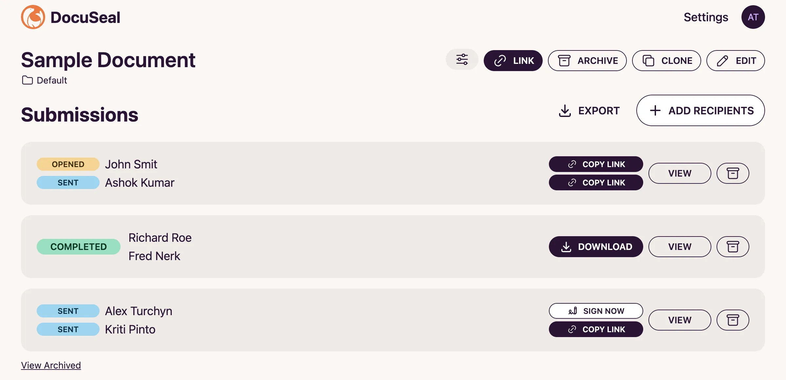Copy link for John Smit
The image size is (786, 380).
coord(596,164)
